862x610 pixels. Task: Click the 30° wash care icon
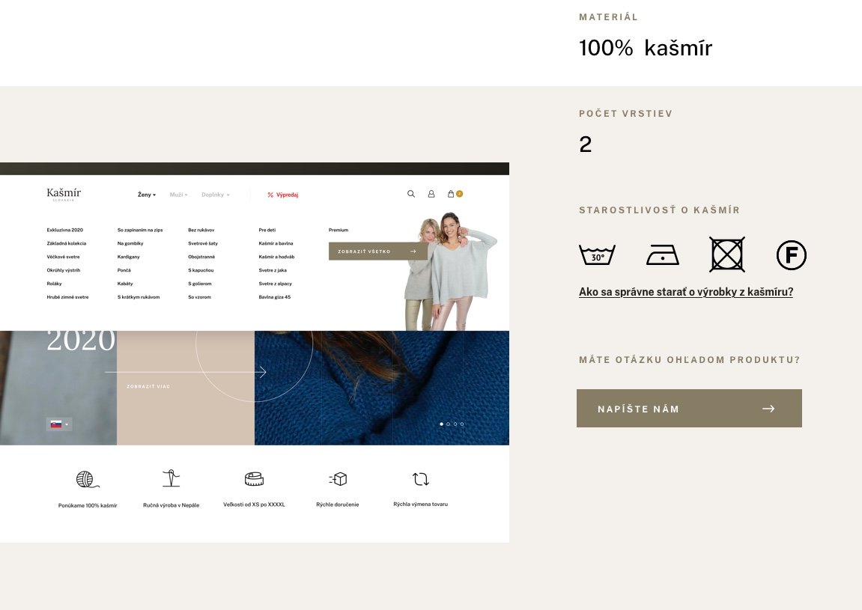point(597,255)
